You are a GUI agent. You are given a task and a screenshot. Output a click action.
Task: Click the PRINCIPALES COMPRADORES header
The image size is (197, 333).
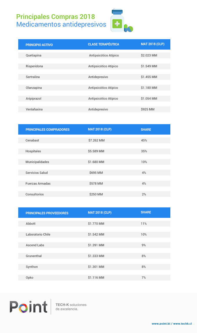click(x=48, y=130)
